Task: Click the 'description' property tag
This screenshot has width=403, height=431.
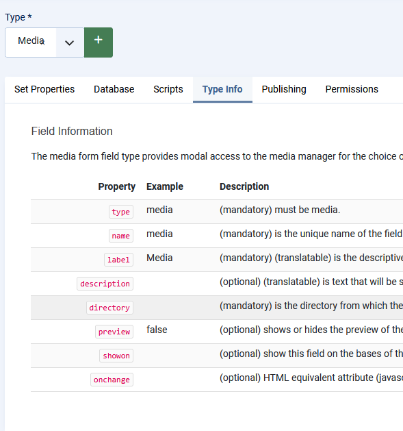Action: (105, 284)
